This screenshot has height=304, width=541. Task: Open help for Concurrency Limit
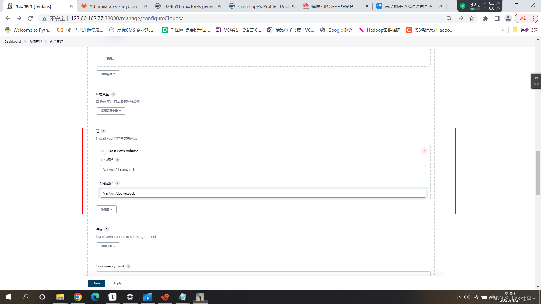click(x=128, y=266)
